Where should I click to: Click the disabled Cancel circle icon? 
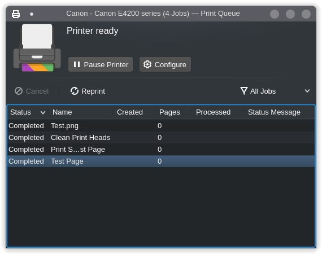[19, 91]
